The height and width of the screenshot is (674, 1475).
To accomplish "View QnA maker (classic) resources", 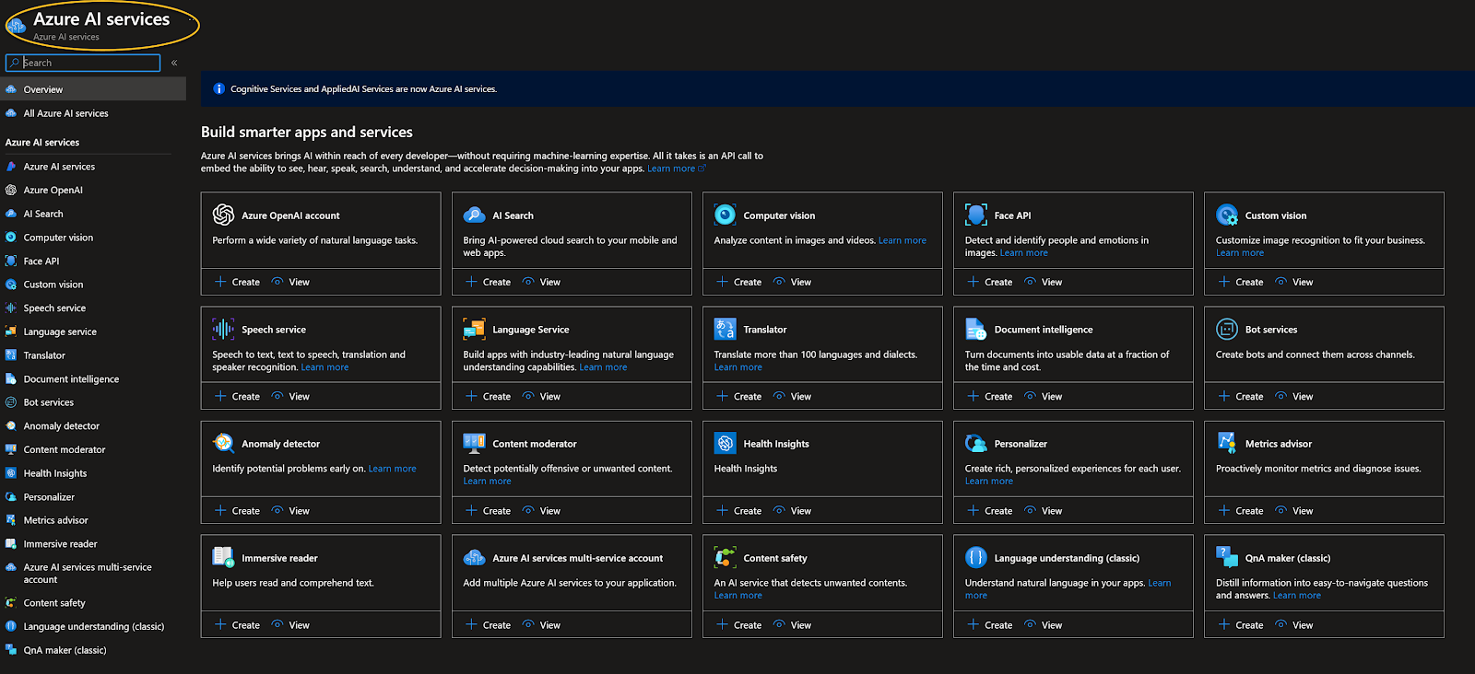I will [1294, 624].
